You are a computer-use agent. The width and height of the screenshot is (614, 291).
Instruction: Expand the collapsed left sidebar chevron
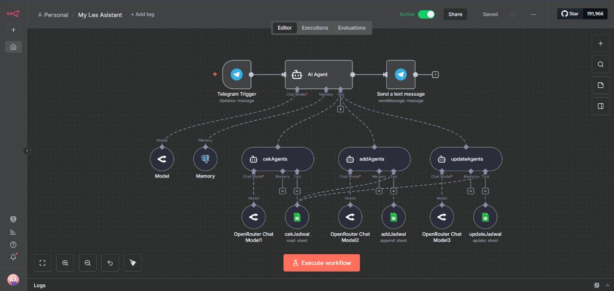(27, 150)
